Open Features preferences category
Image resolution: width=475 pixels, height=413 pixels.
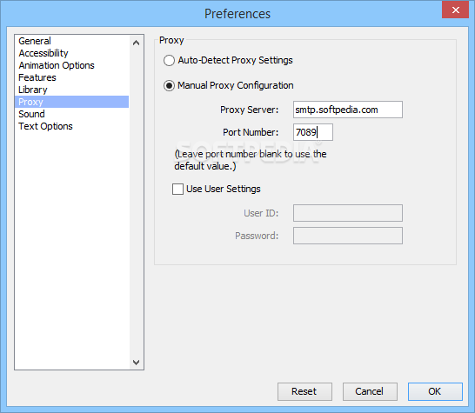[x=72, y=77]
